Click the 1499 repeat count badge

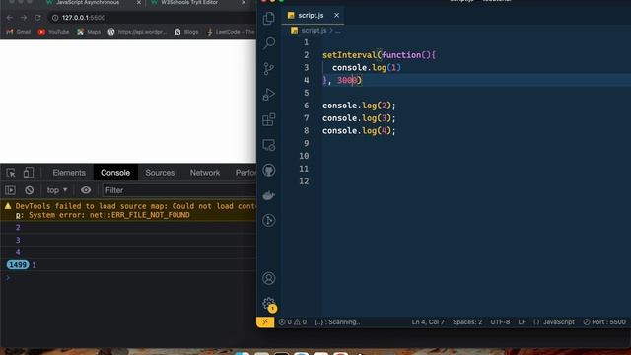point(18,265)
